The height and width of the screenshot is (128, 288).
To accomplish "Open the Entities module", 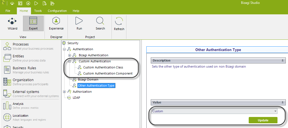I will pyautogui.click(x=30, y=58).
